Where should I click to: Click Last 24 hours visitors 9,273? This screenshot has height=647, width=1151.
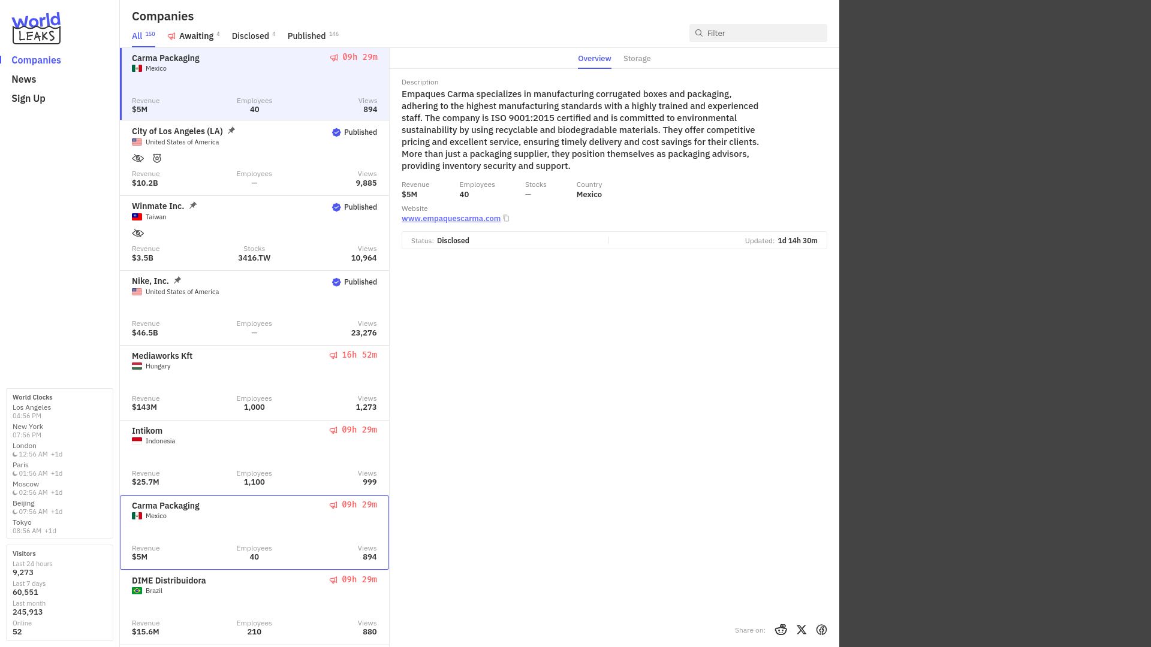click(x=23, y=573)
